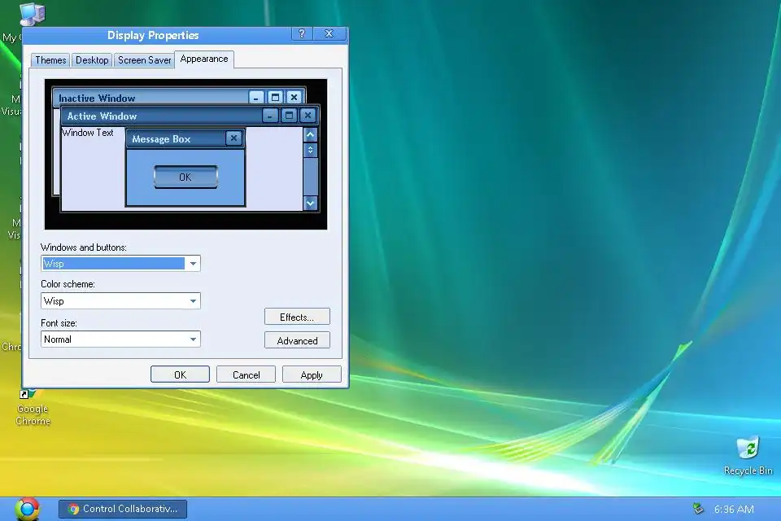Click the preview Inactive Window minimize icon
The image size is (781, 521).
click(x=256, y=97)
